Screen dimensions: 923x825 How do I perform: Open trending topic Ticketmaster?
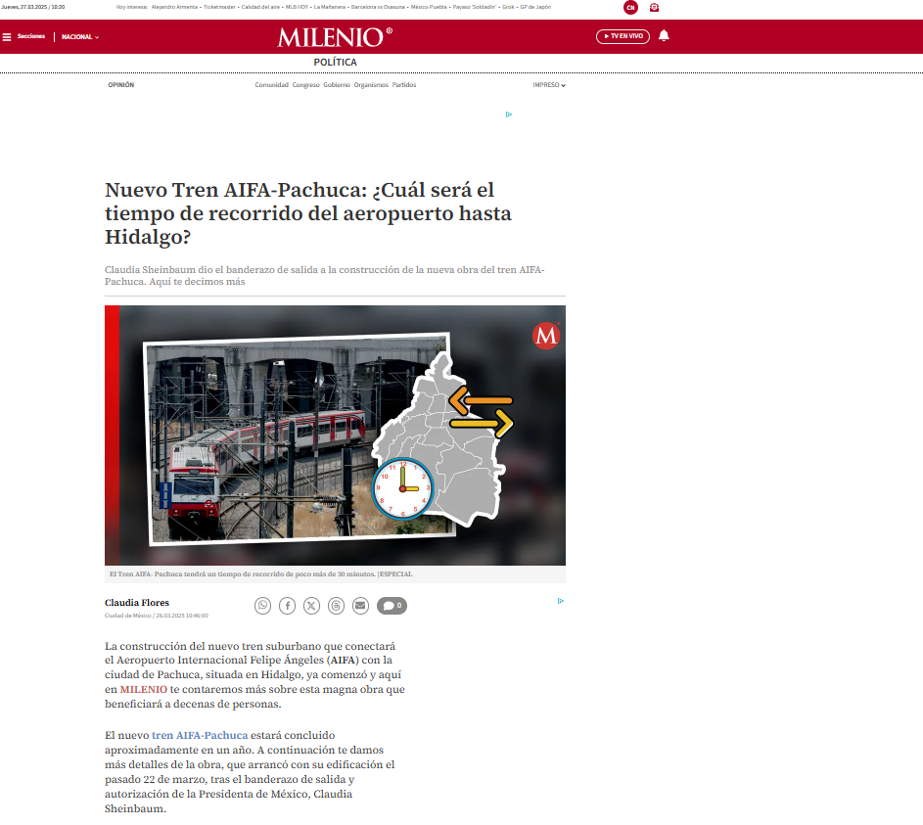pos(219,7)
